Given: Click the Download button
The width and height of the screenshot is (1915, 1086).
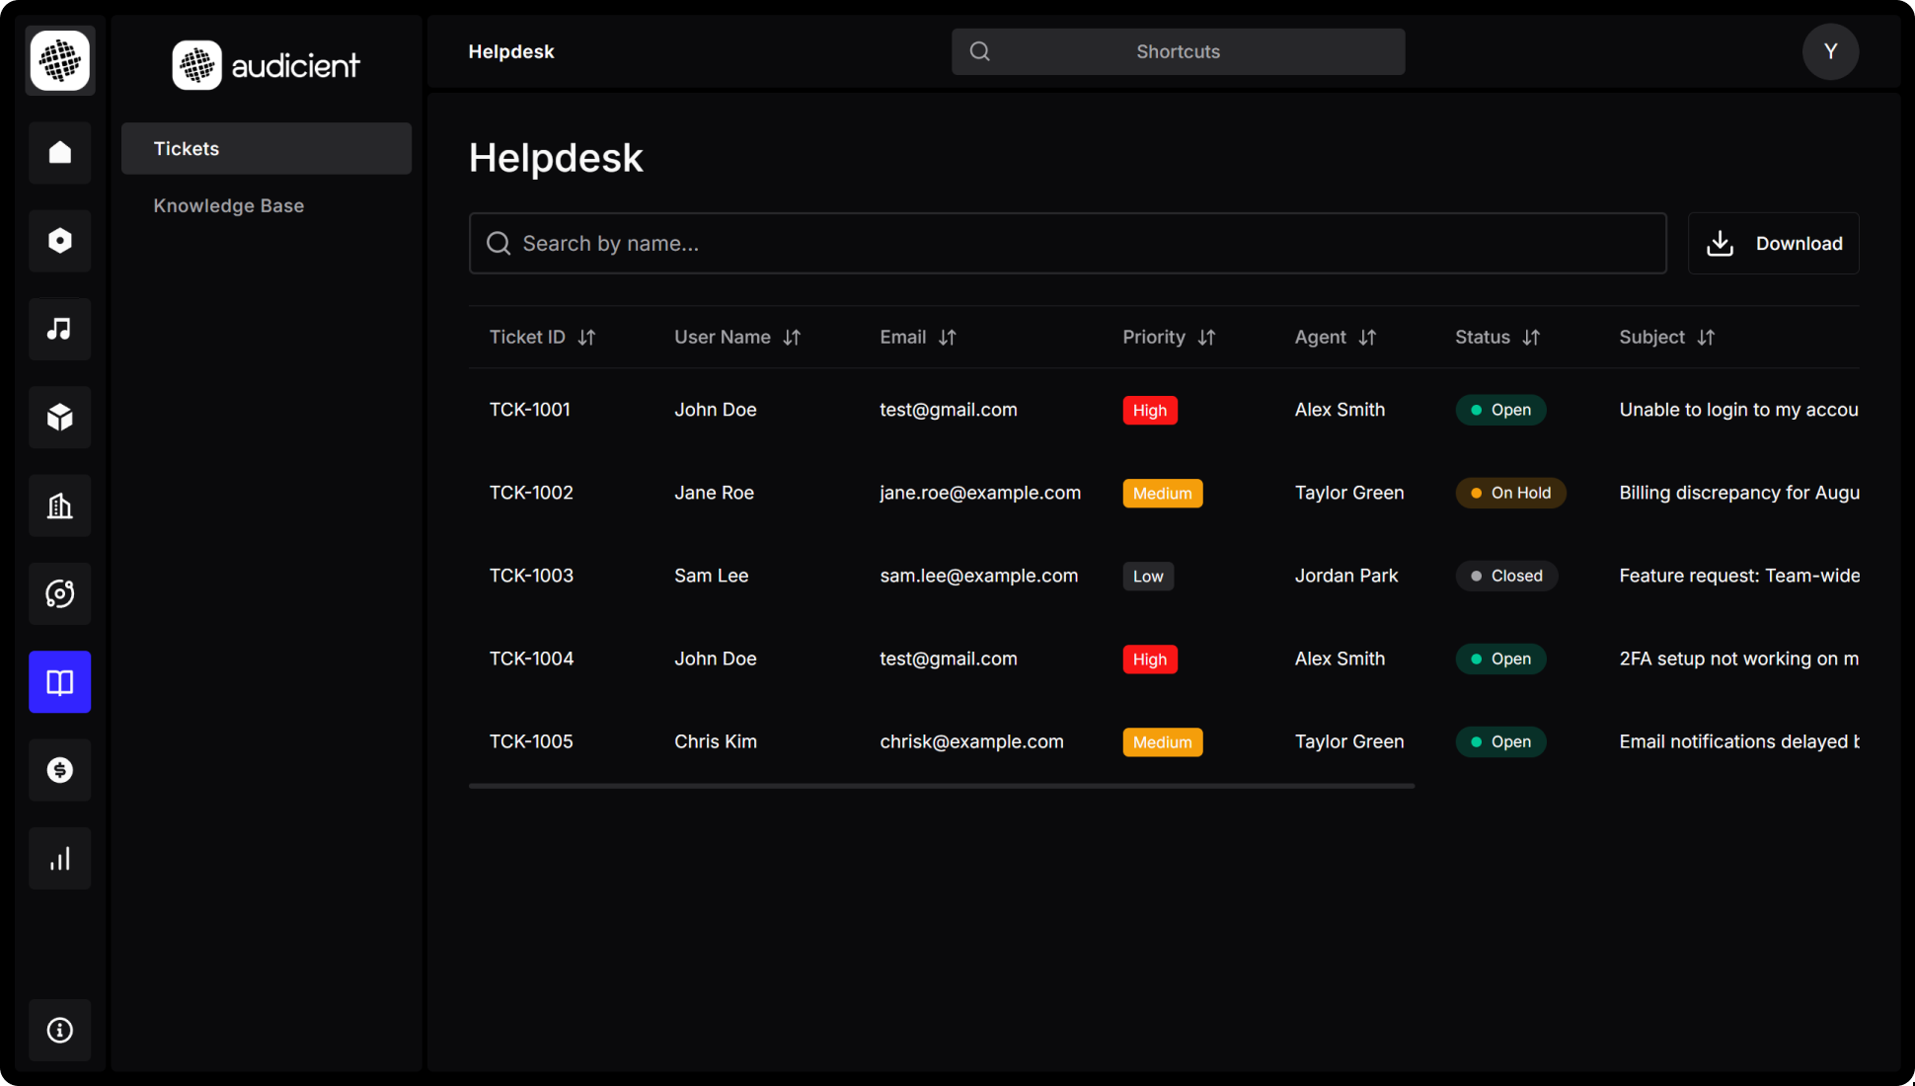Looking at the screenshot, I should [1773, 243].
